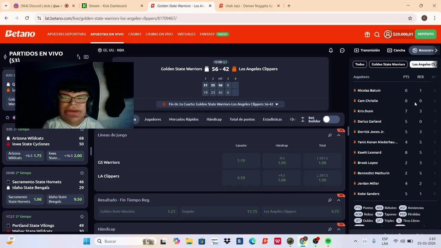Image resolution: width=441 pixels, height=248 pixels.
Task: Open the live chat bubble icon
Action: pyautogui.click(x=342, y=50)
